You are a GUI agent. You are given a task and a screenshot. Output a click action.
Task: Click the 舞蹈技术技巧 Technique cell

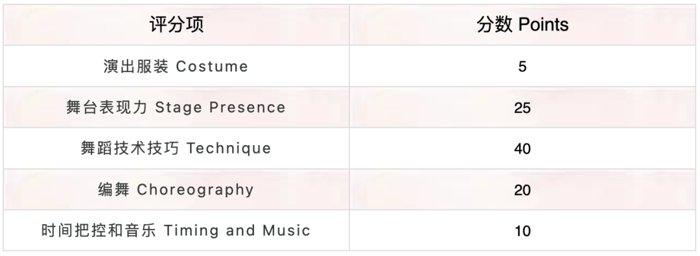pos(176,148)
